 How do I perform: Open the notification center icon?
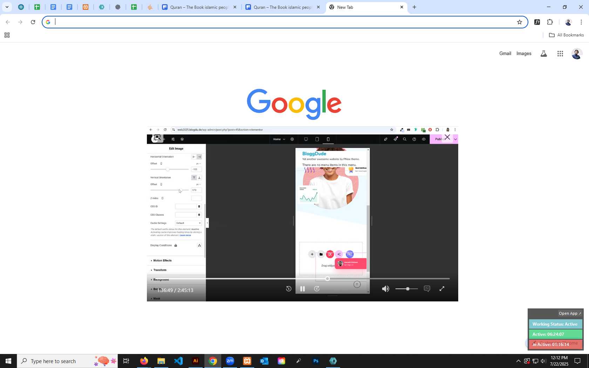click(577, 361)
